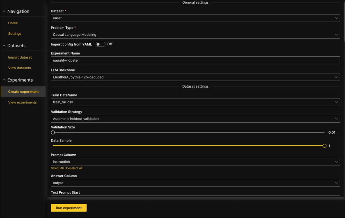Viewport: 345px width, 218px height.
Task: Open the Validation Strategy dropdown
Action: pos(195,119)
